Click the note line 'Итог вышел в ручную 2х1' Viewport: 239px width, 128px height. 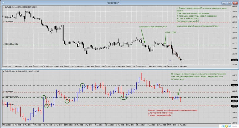coord(188,21)
